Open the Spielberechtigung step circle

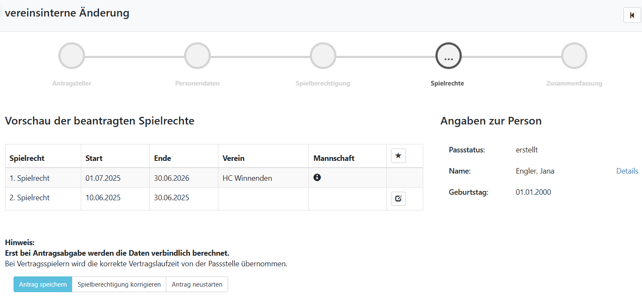pos(323,56)
